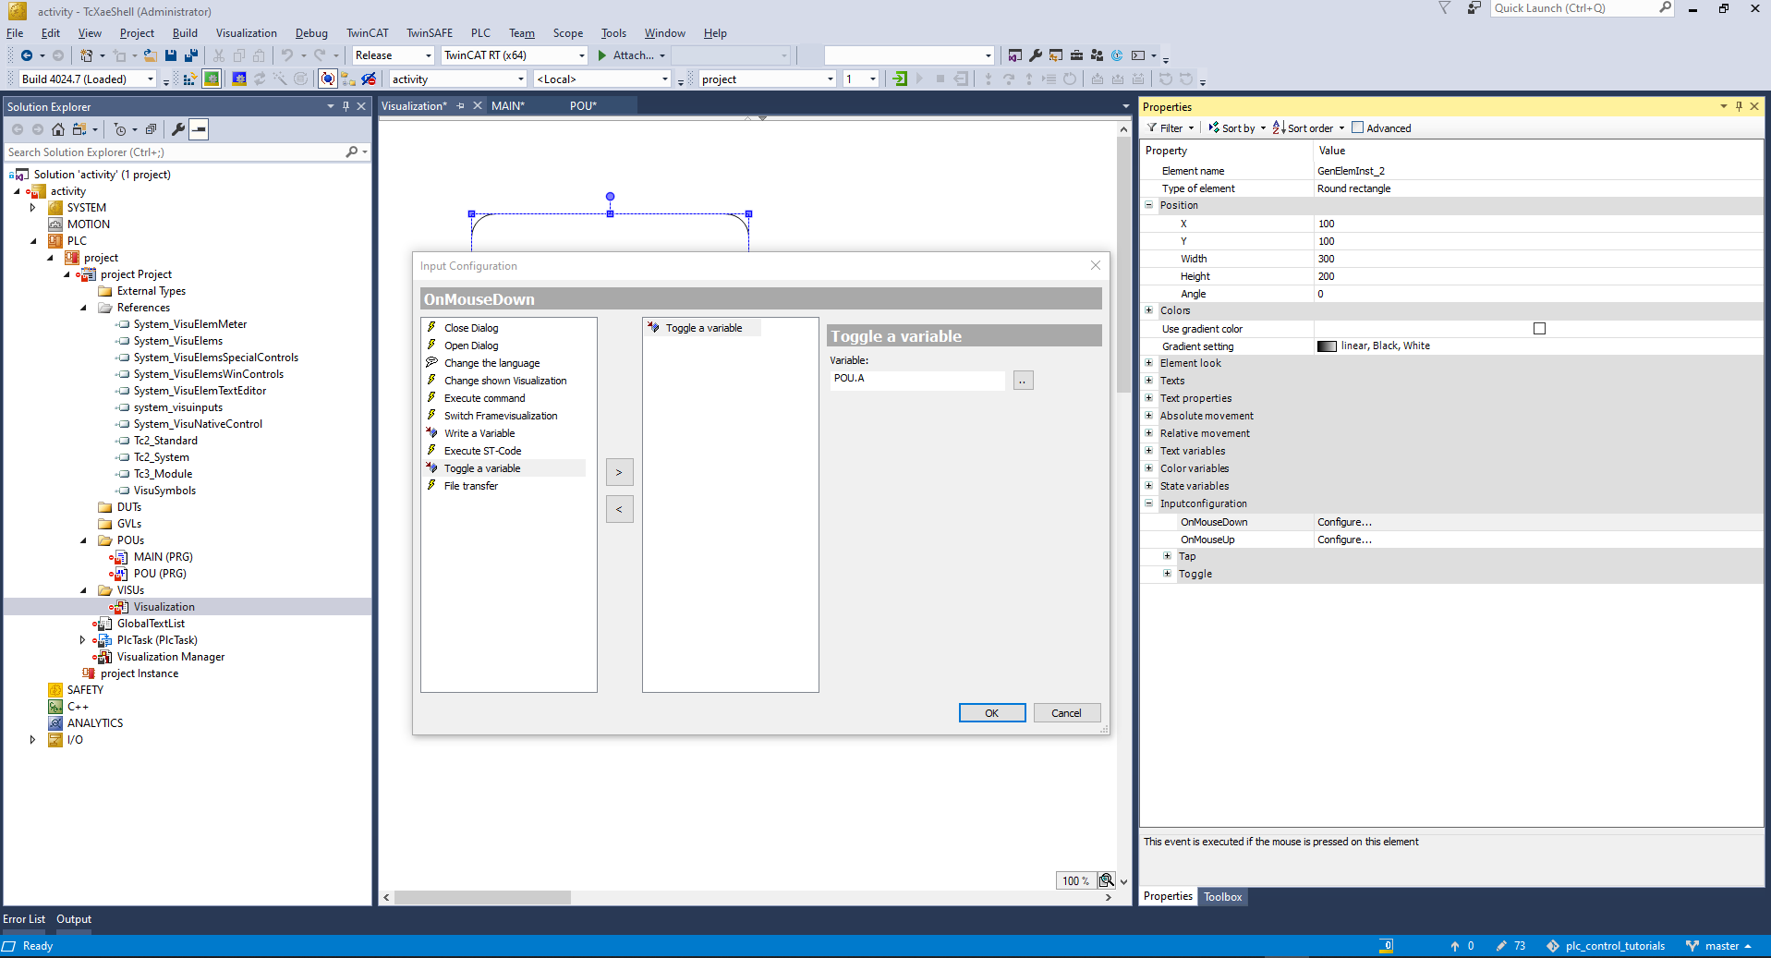
Task: Open the TwinCAT menu
Action: point(367,33)
